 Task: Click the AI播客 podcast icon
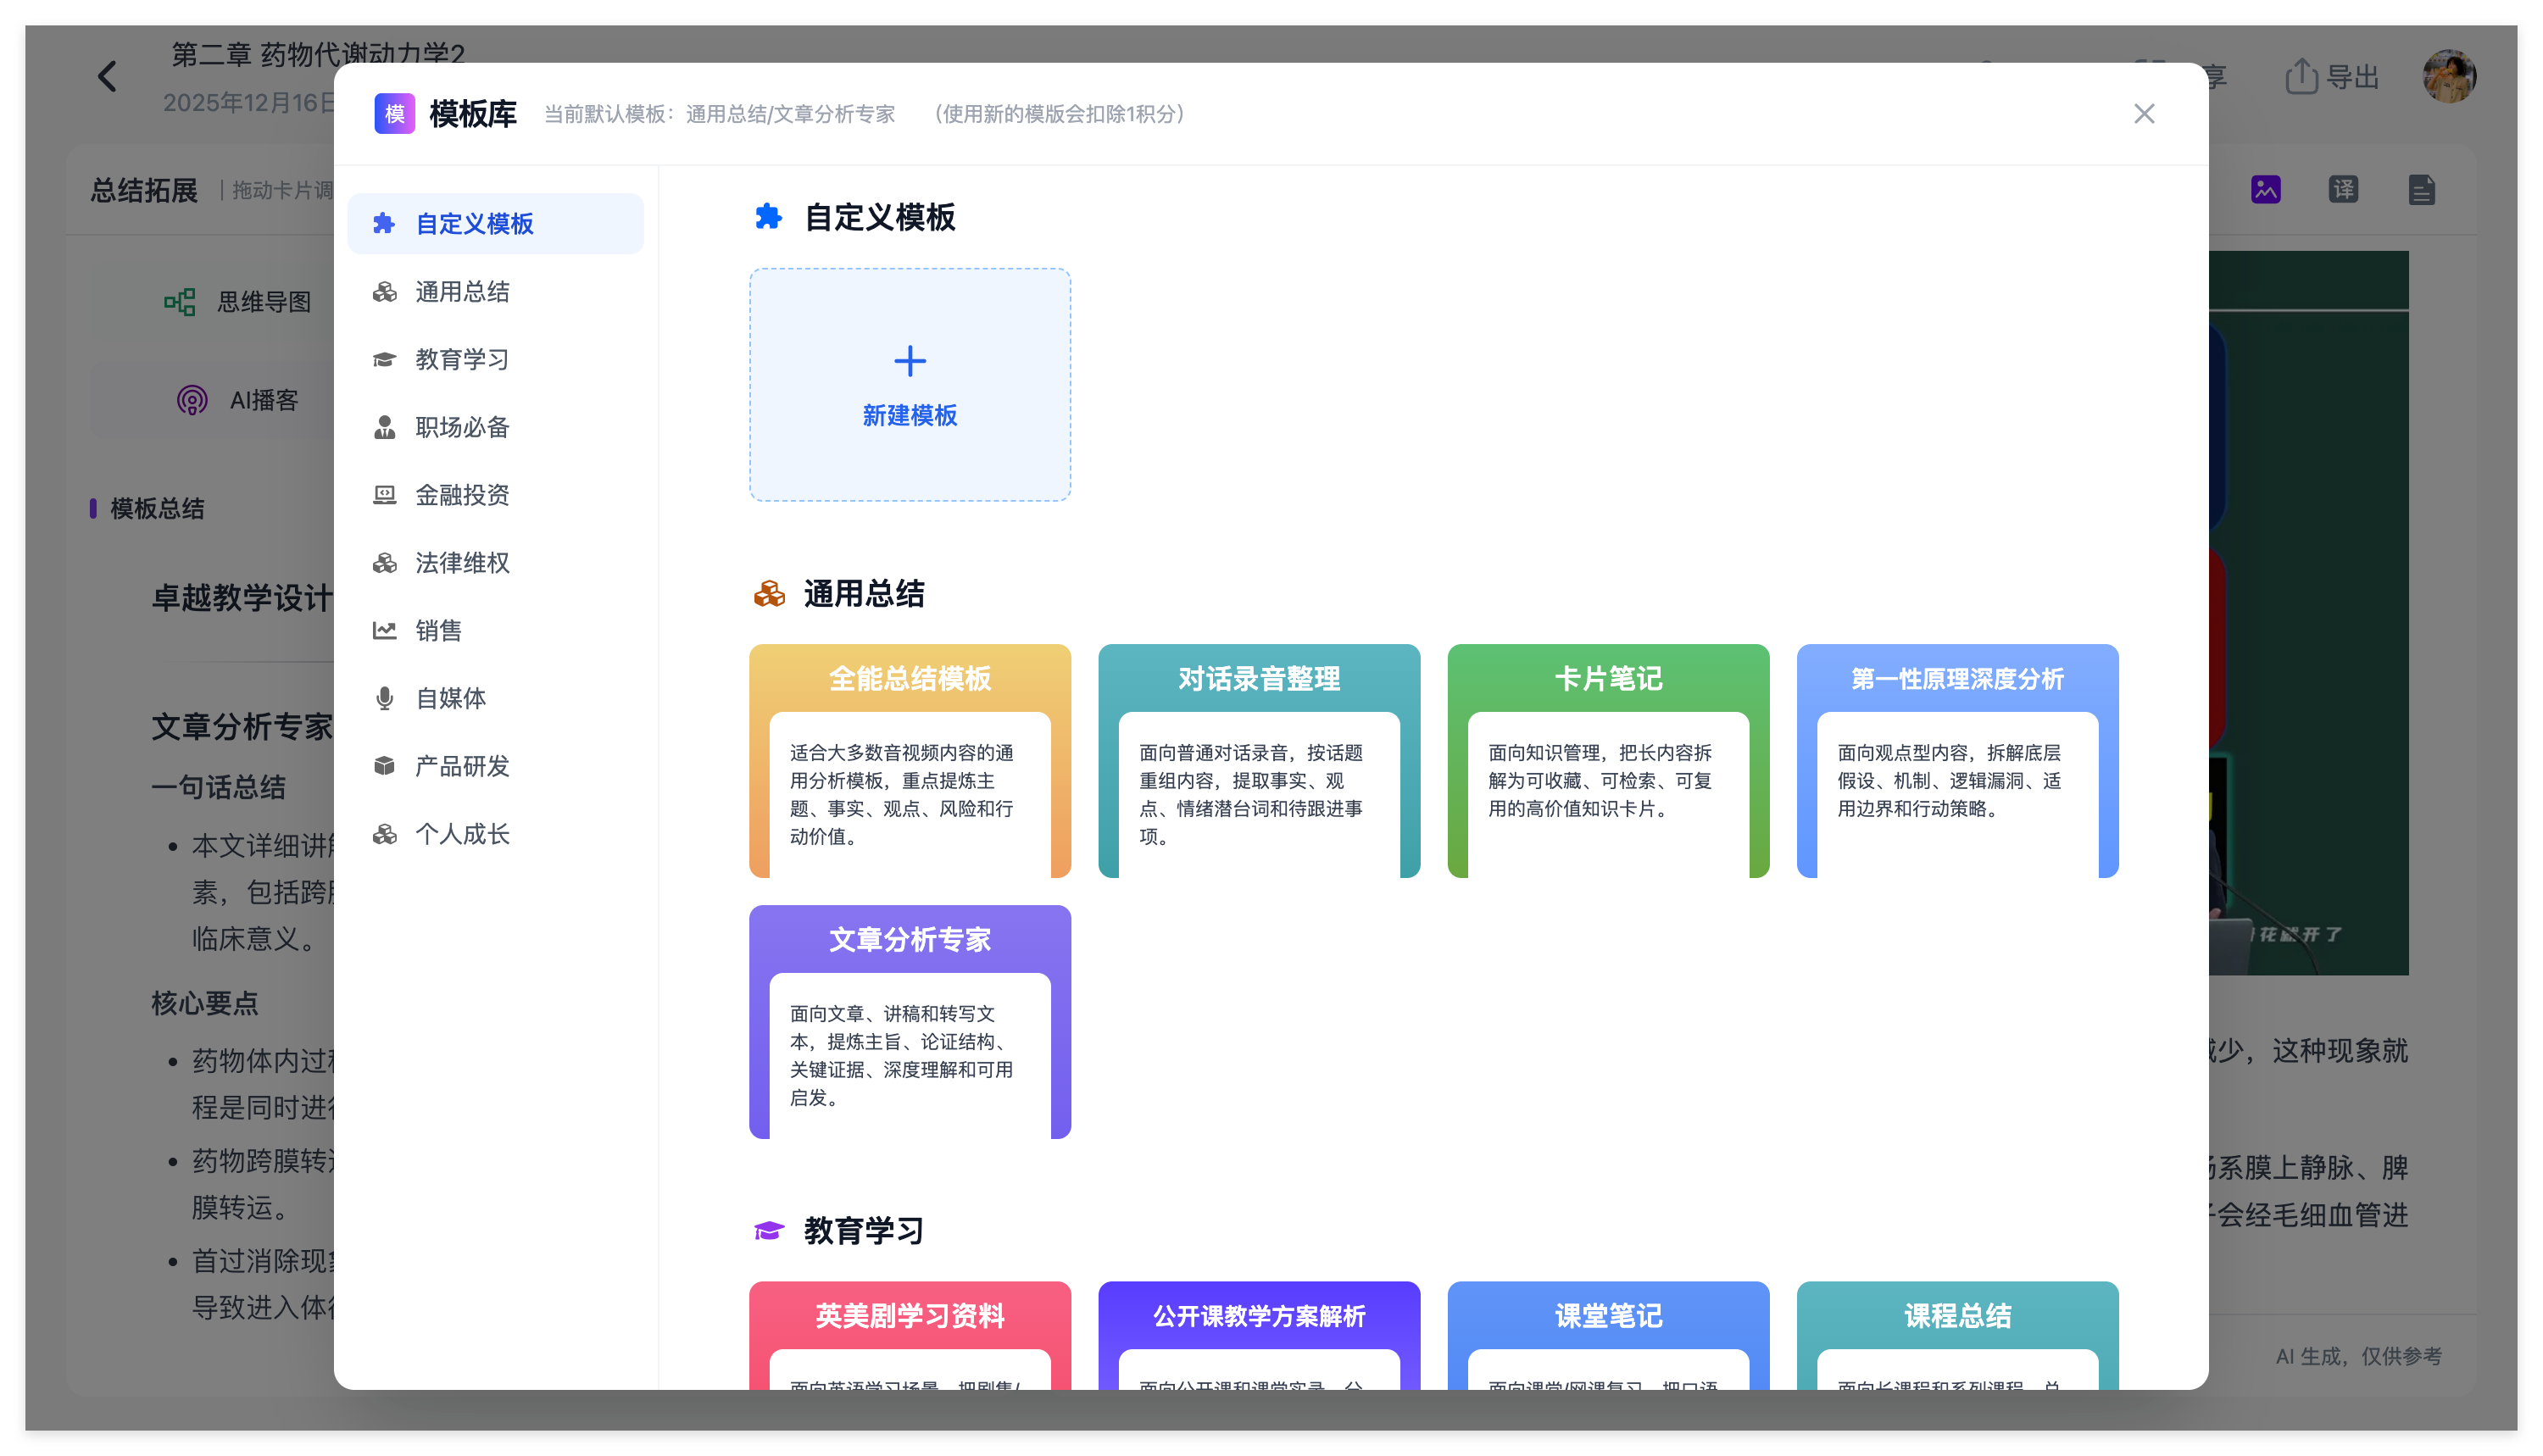pos(192,400)
